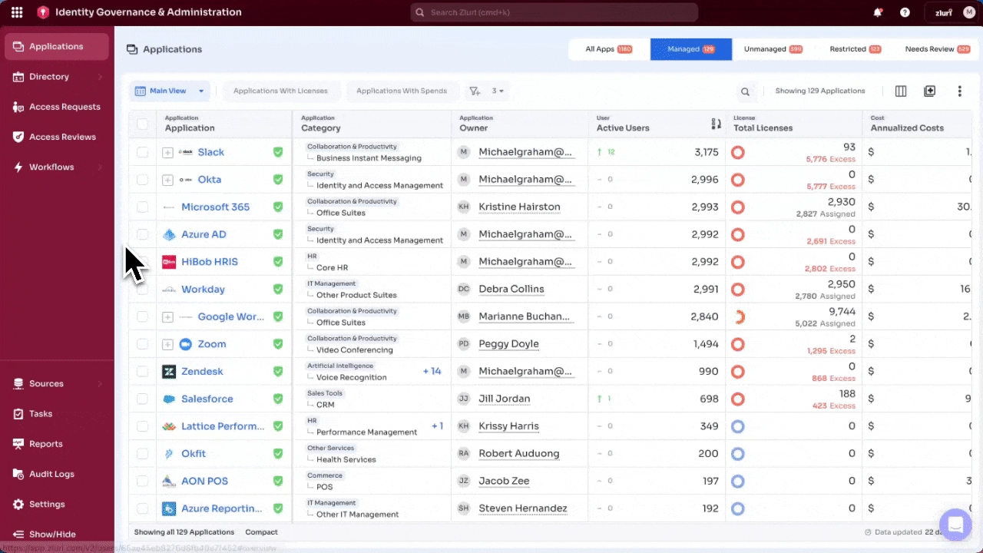This screenshot has width=983, height=553.
Task: Click the Search Zluri input field
Action: pos(554,12)
